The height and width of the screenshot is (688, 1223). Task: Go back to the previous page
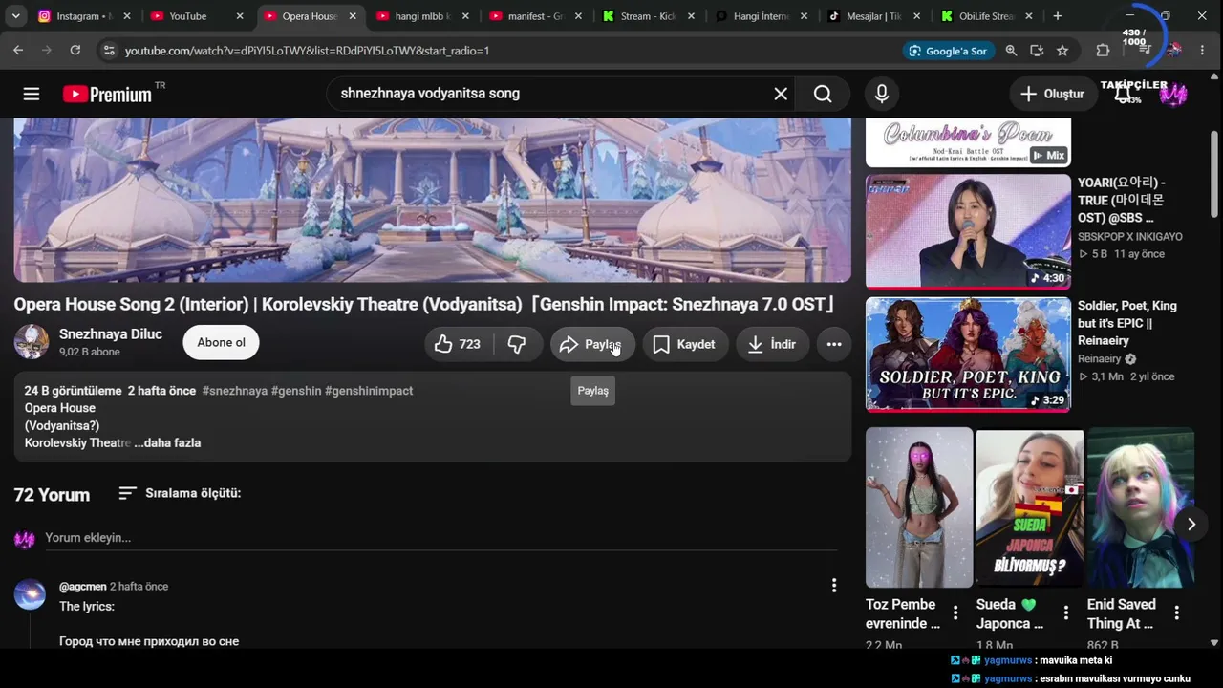(18, 51)
